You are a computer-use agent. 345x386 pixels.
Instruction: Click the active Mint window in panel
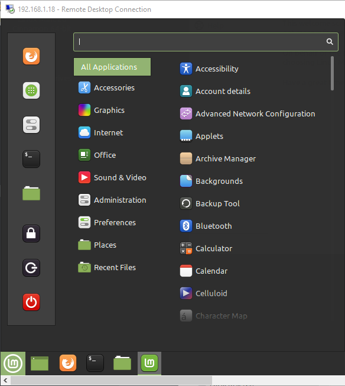pyautogui.click(x=149, y=364)
